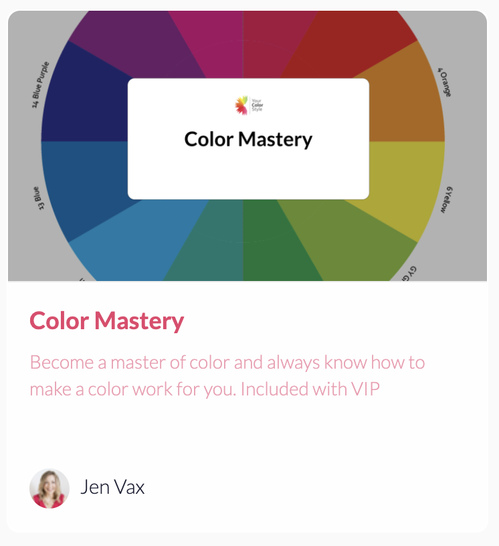Click the Jen Vax author name
This screenshot has width=499, height=546.
(112, 487)
